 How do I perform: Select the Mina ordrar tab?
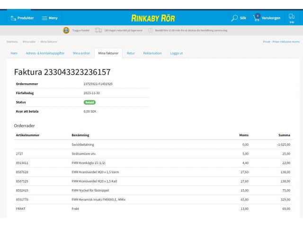coord(81,53)
